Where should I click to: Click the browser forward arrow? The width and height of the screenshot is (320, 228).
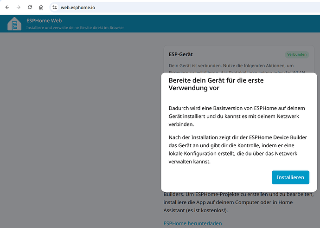(19, 7)
